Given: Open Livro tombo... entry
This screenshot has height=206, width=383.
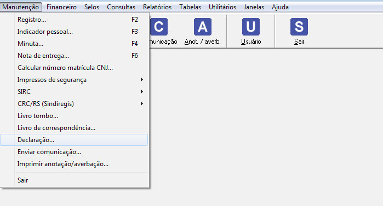Looking at the screenshot, I should 75,116.
